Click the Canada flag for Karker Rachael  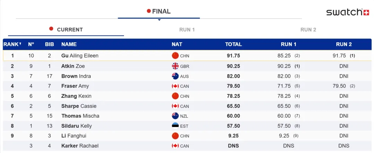point(175,146)
